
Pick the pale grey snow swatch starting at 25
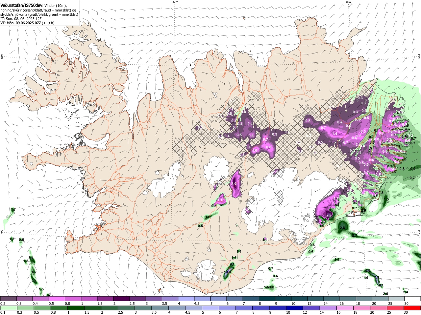pyautogui.click(x=396, y=299)
